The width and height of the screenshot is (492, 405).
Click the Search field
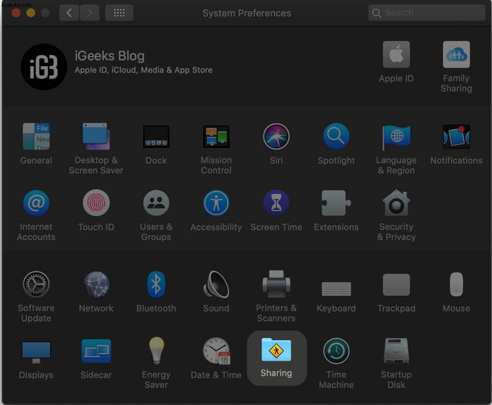click(x=427, y=13)
